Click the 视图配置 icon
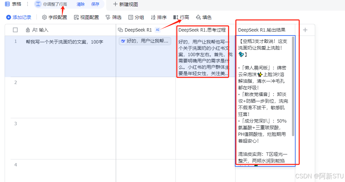 76,17
